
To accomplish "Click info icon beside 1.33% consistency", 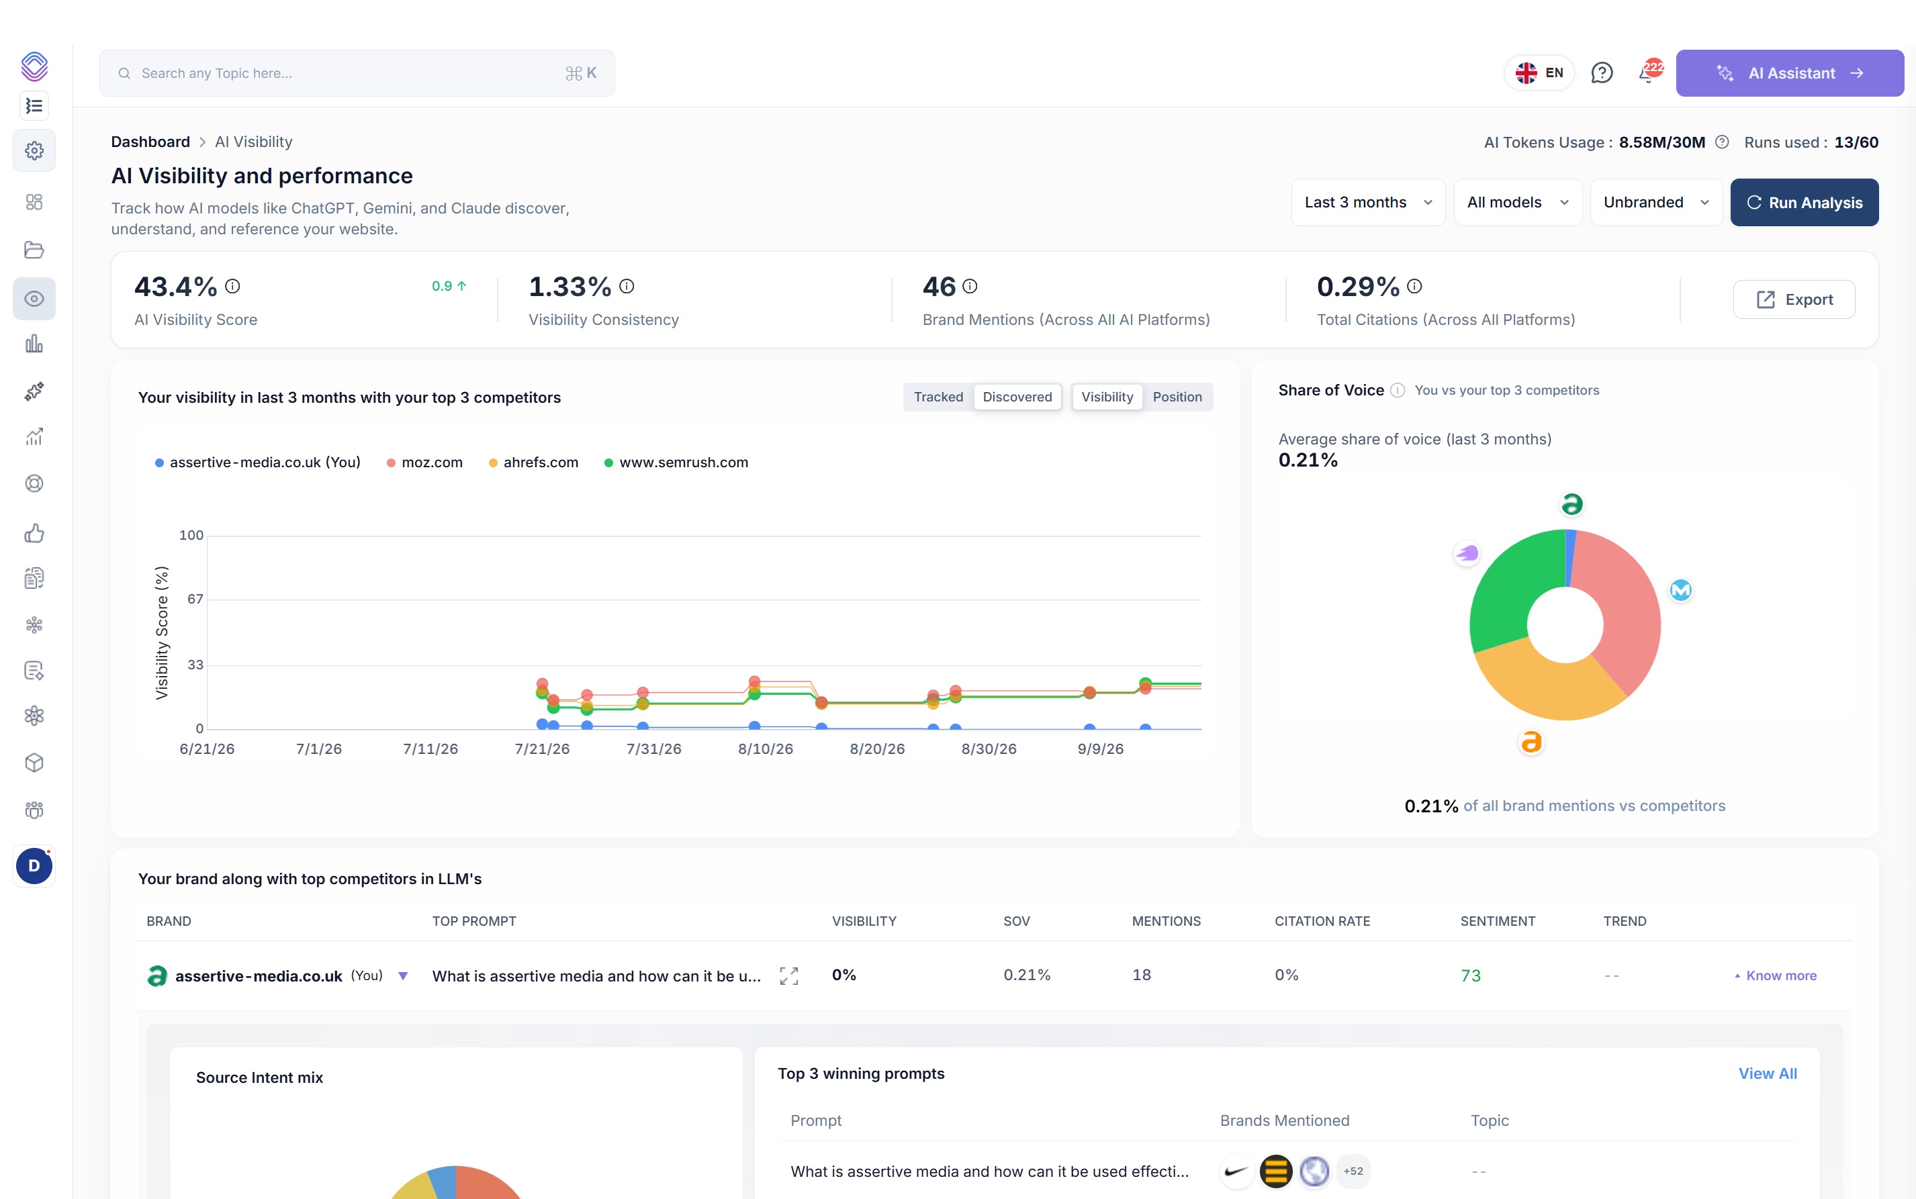I will [627, 286].
